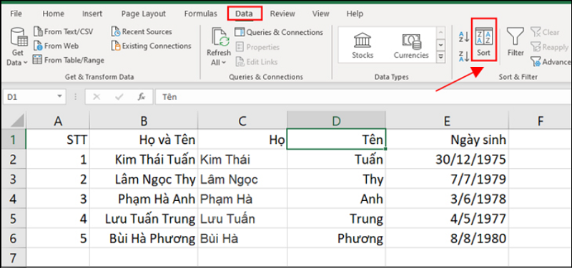
Task: Open Queries & Connections pane
Action: click(279, 32)
